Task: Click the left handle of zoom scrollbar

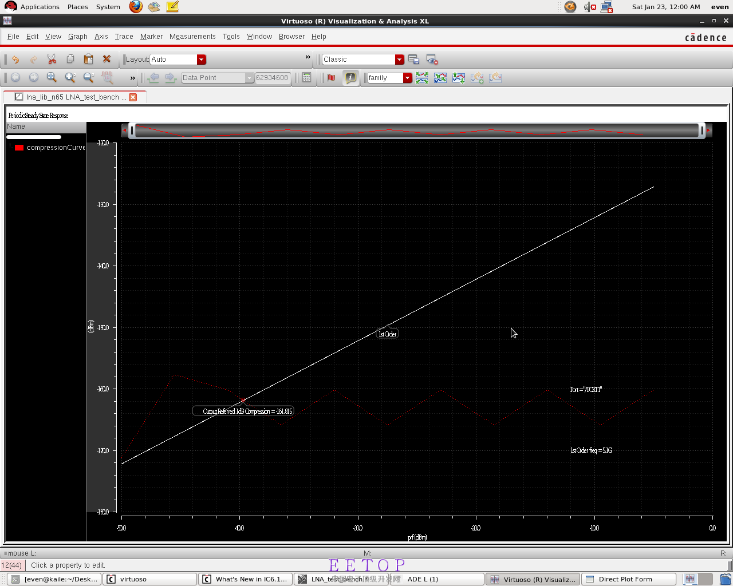Action: [132, 130]
